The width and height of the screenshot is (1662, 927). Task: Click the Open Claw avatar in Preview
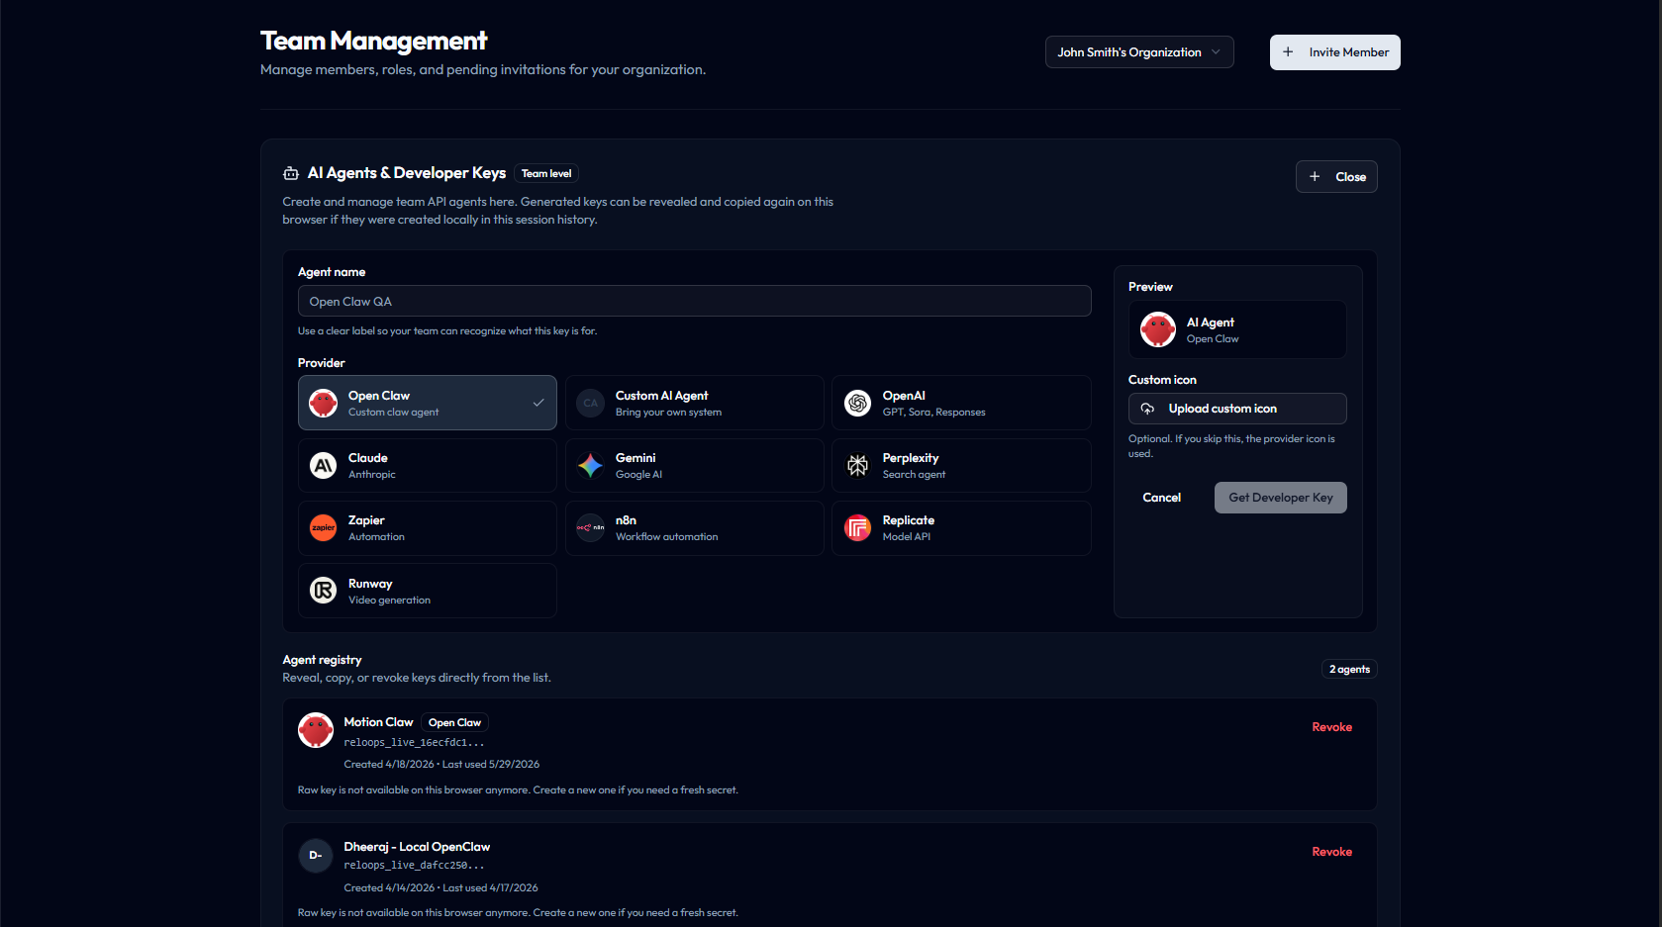(1158, 329)
